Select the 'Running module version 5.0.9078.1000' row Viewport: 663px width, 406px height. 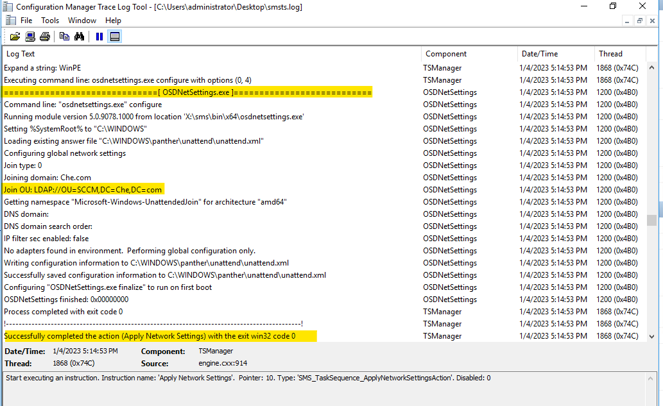point(324,117)
